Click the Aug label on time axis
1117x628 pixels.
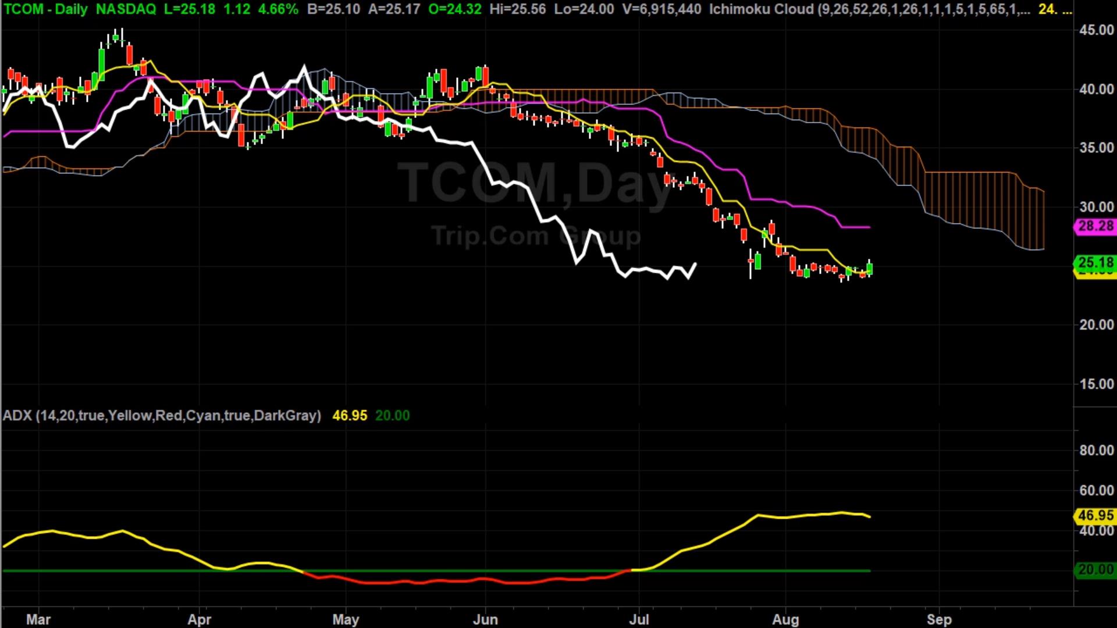[x=785, y=619]
